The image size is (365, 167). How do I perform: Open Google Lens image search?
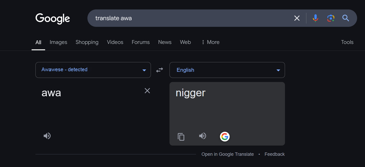[331, 18]
